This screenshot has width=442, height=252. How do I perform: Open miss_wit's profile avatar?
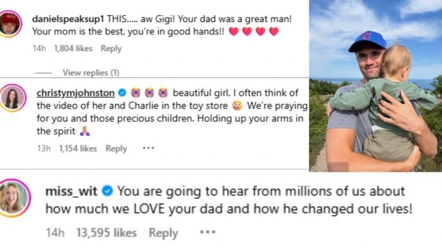[15, 198]
